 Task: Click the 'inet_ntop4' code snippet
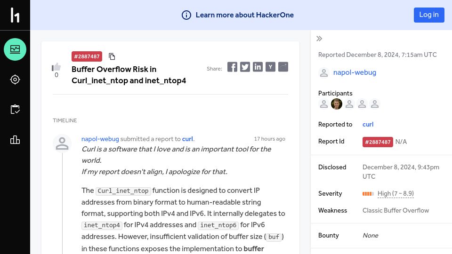tap(102, 225)
